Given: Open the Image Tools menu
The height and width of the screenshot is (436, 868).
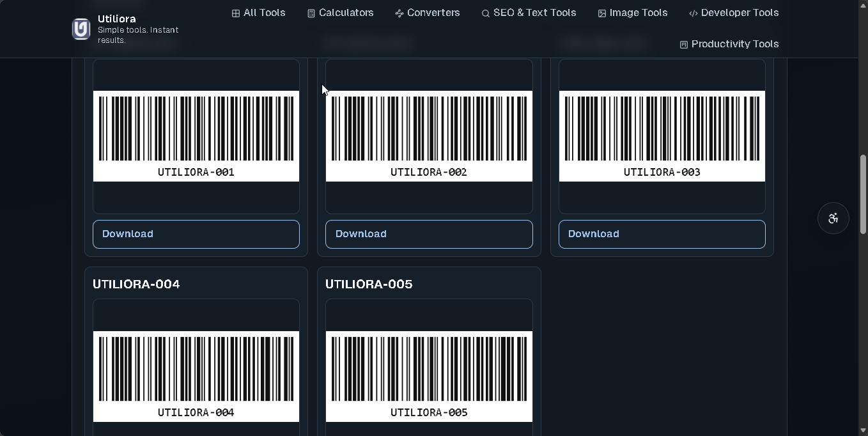Looking at the screenshot, I should click(633, 13).
